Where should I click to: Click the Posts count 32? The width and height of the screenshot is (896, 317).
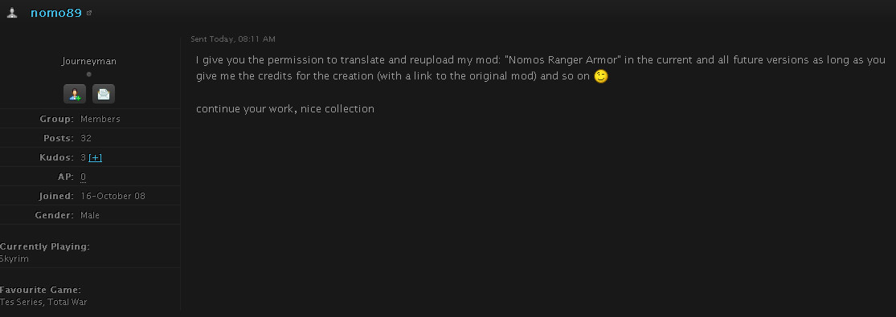click(x=86, y=138)
